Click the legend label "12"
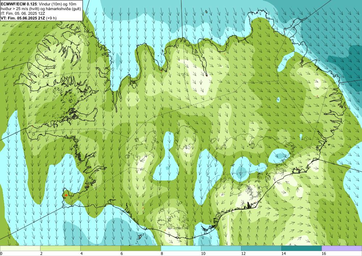362x256 pixels. click(243, 253)
